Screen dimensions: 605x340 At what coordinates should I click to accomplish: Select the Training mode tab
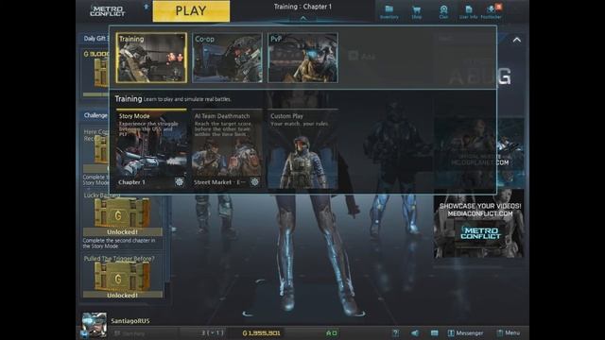point(151,58)
